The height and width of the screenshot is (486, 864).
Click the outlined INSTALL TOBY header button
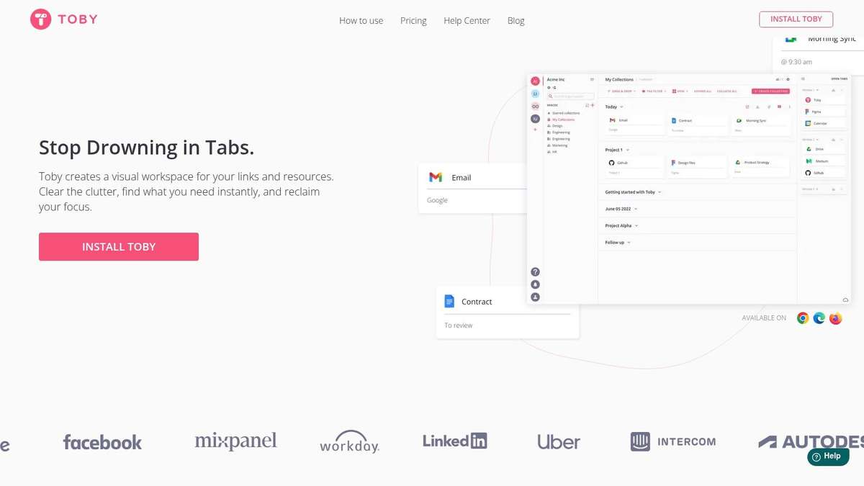pyautogui.click(x=796, y=19)
